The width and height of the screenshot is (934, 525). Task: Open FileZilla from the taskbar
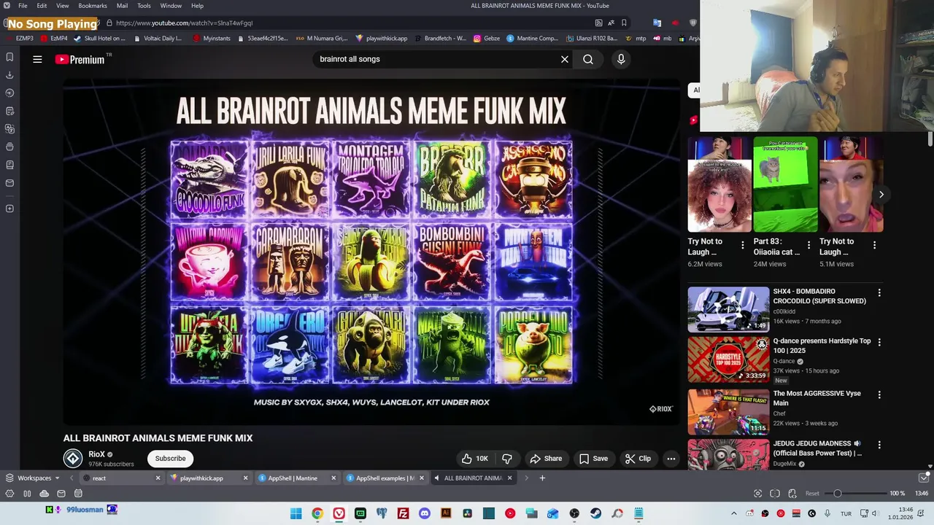403,513
